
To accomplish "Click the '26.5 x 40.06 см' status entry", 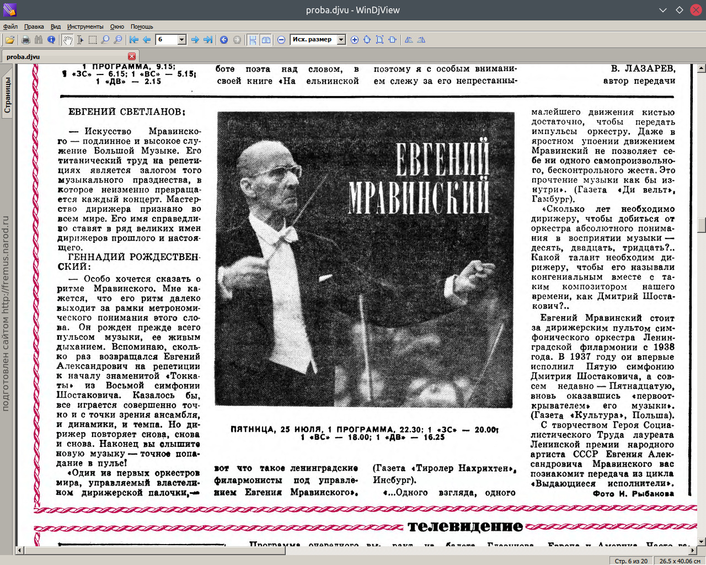I will [680, 561].
